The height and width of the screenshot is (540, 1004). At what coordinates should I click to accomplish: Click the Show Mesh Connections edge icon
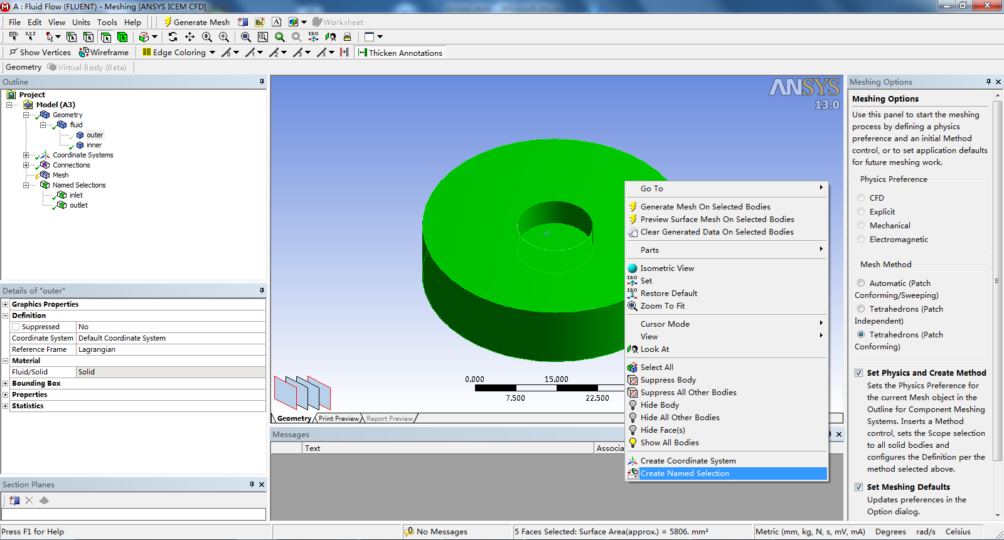click(344, 53)
